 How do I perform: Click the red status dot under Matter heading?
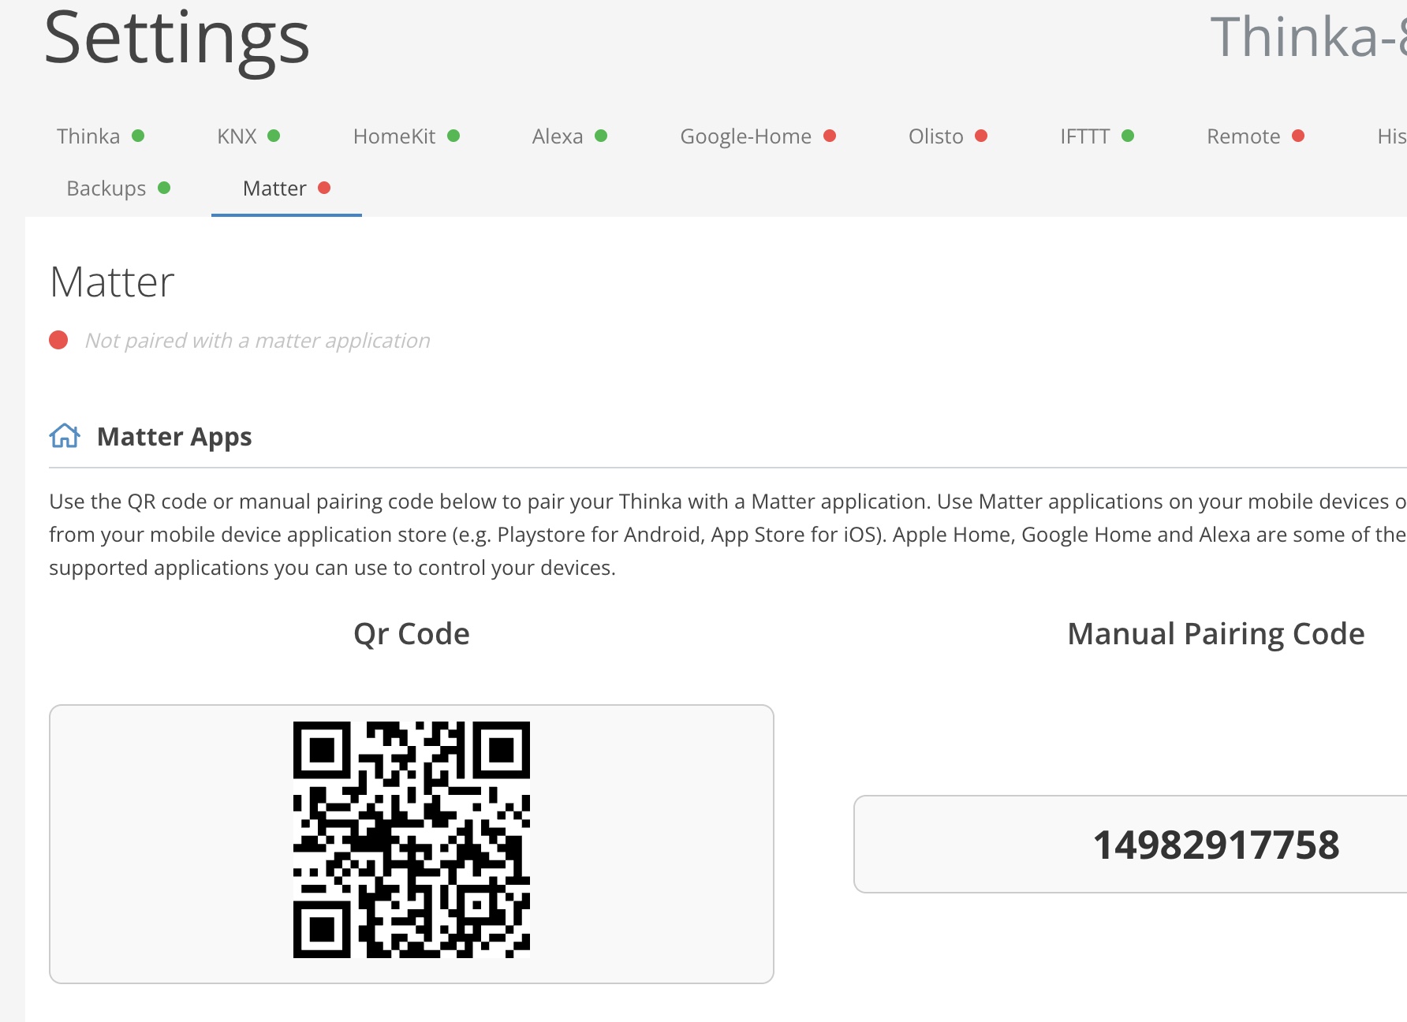58,340
